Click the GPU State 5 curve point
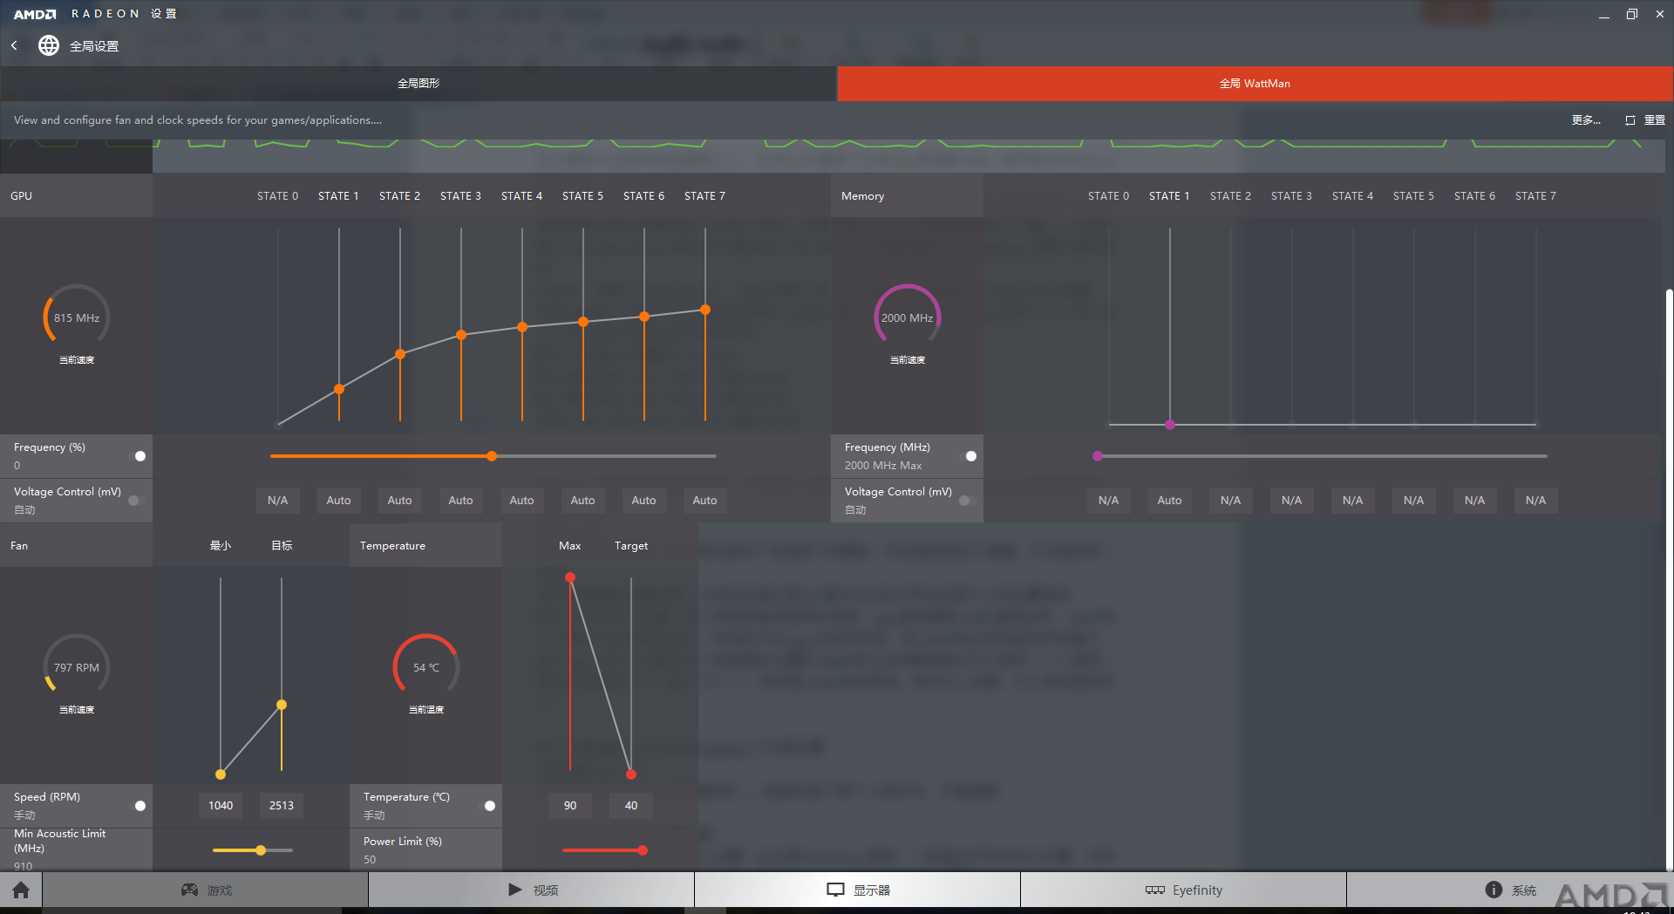Image resolution: width=1674 pixels, height=914 pixels. point(583,322)
